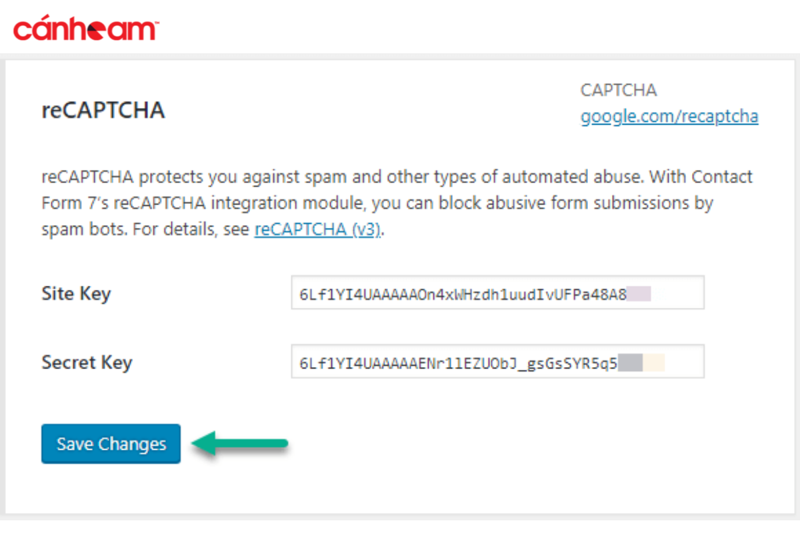
Task: Focus the Site Key input field
Action: (497, 292)
